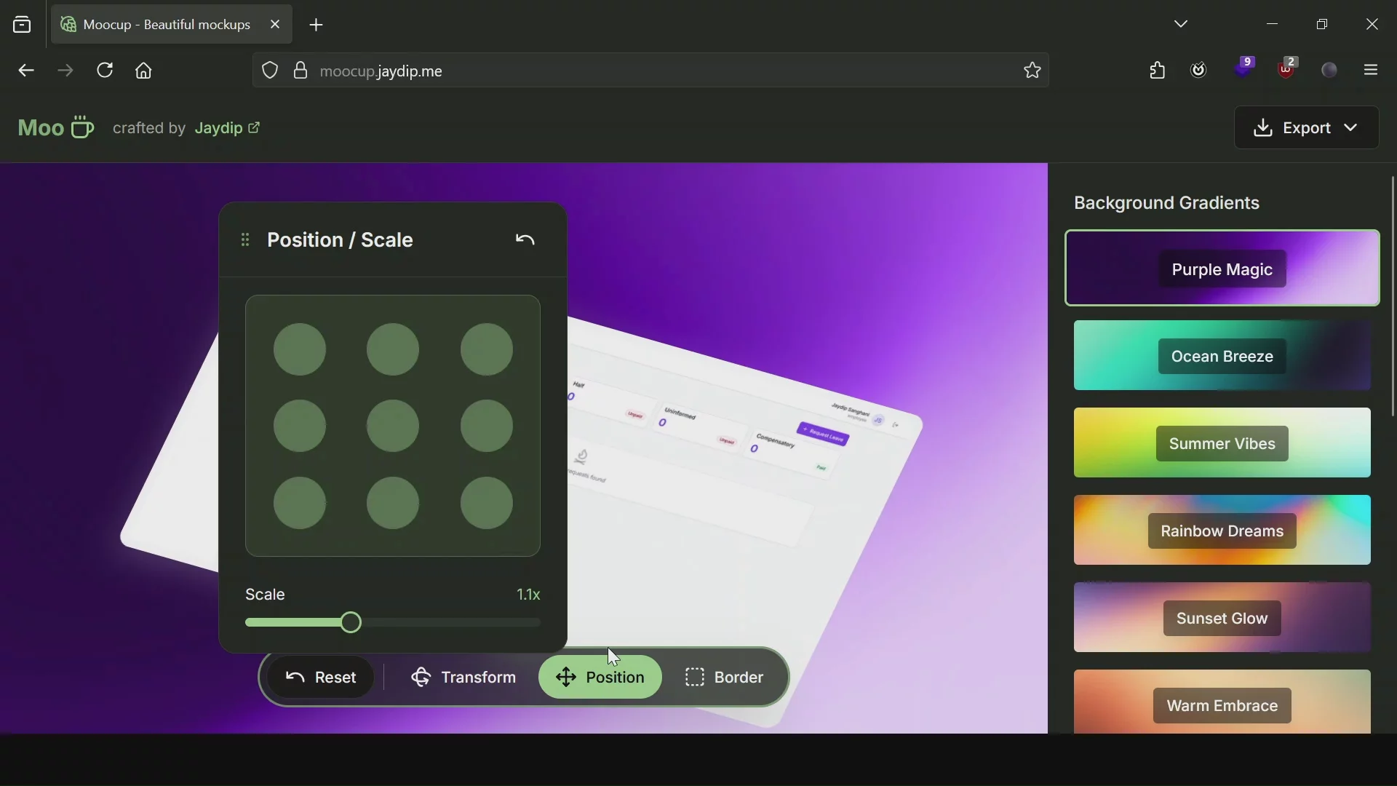
Task: Click the Moo coffee cup logo
Action: click(x=56, y=128)
